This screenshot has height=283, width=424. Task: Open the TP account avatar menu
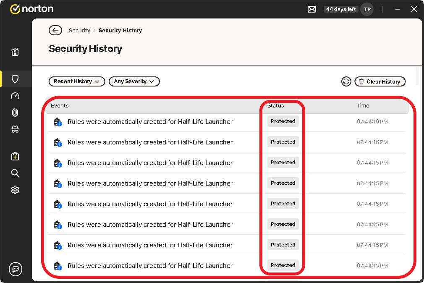point(367,9)
